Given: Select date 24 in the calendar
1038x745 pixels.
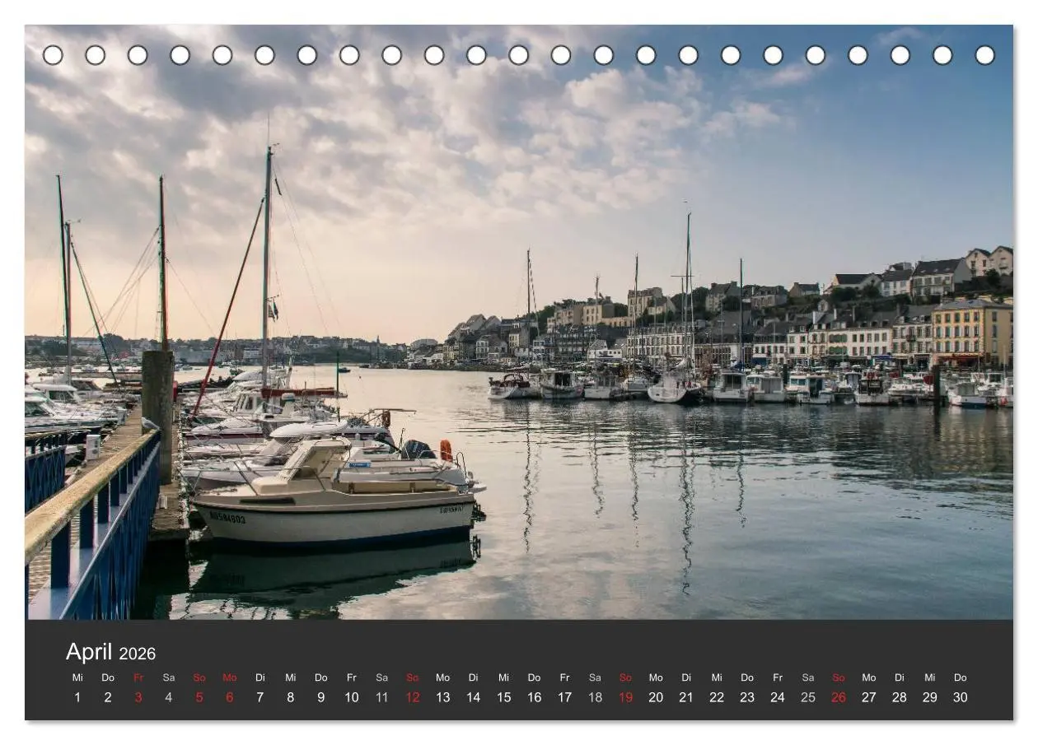Looking at the screenshot, I should [x=778, y=697].
